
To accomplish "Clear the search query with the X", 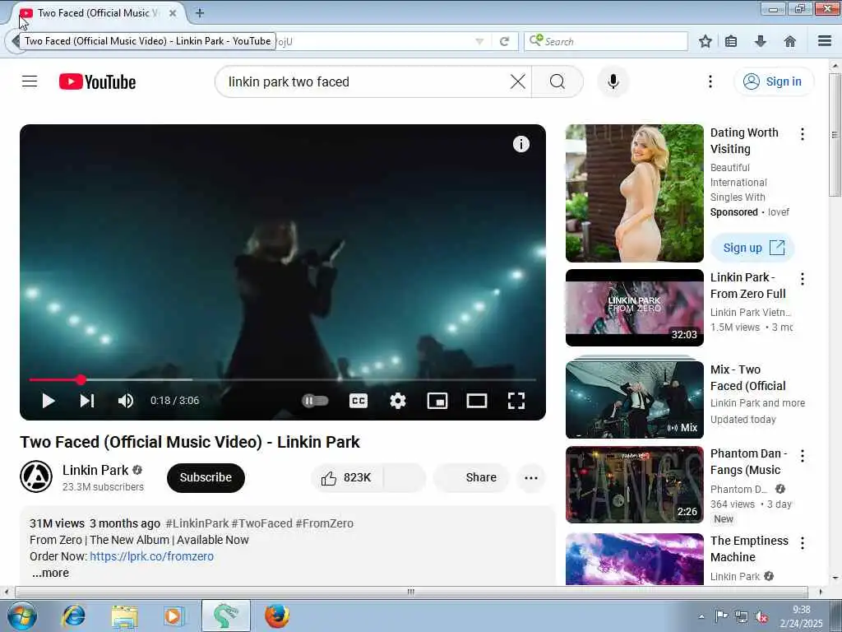I will 518,81.
